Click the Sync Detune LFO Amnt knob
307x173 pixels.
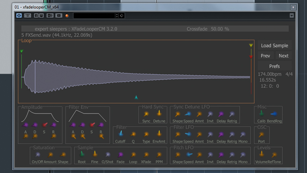(x=199, y=114)
